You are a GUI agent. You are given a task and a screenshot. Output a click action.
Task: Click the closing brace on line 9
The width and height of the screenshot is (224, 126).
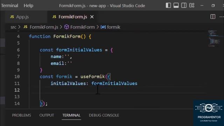tap(41, 70)
